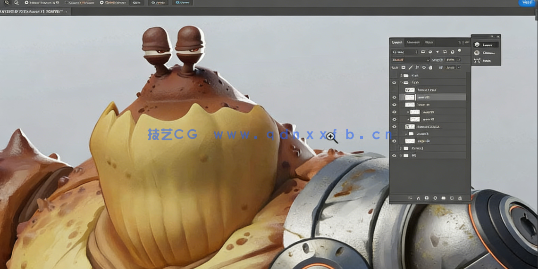Viewport: 538px width, 269px height.
Task: Filter layers by adjustment layers icon
Action: click(x=430, y=52)
